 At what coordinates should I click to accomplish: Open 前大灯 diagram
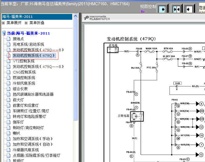tap(18, 100)
